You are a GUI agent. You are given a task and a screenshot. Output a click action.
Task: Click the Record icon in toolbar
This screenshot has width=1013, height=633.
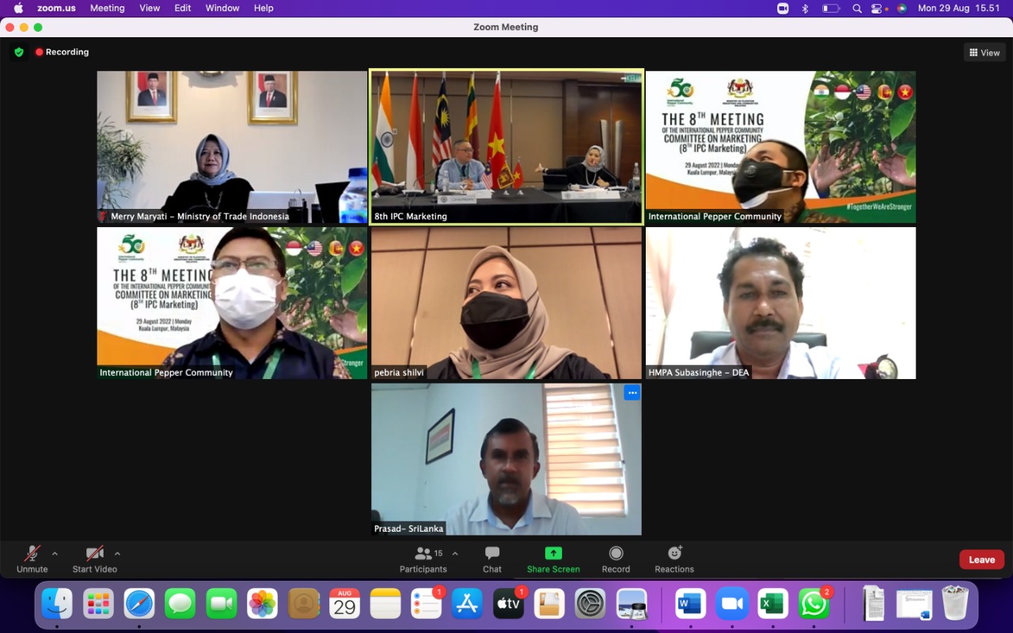click(616, 554)
